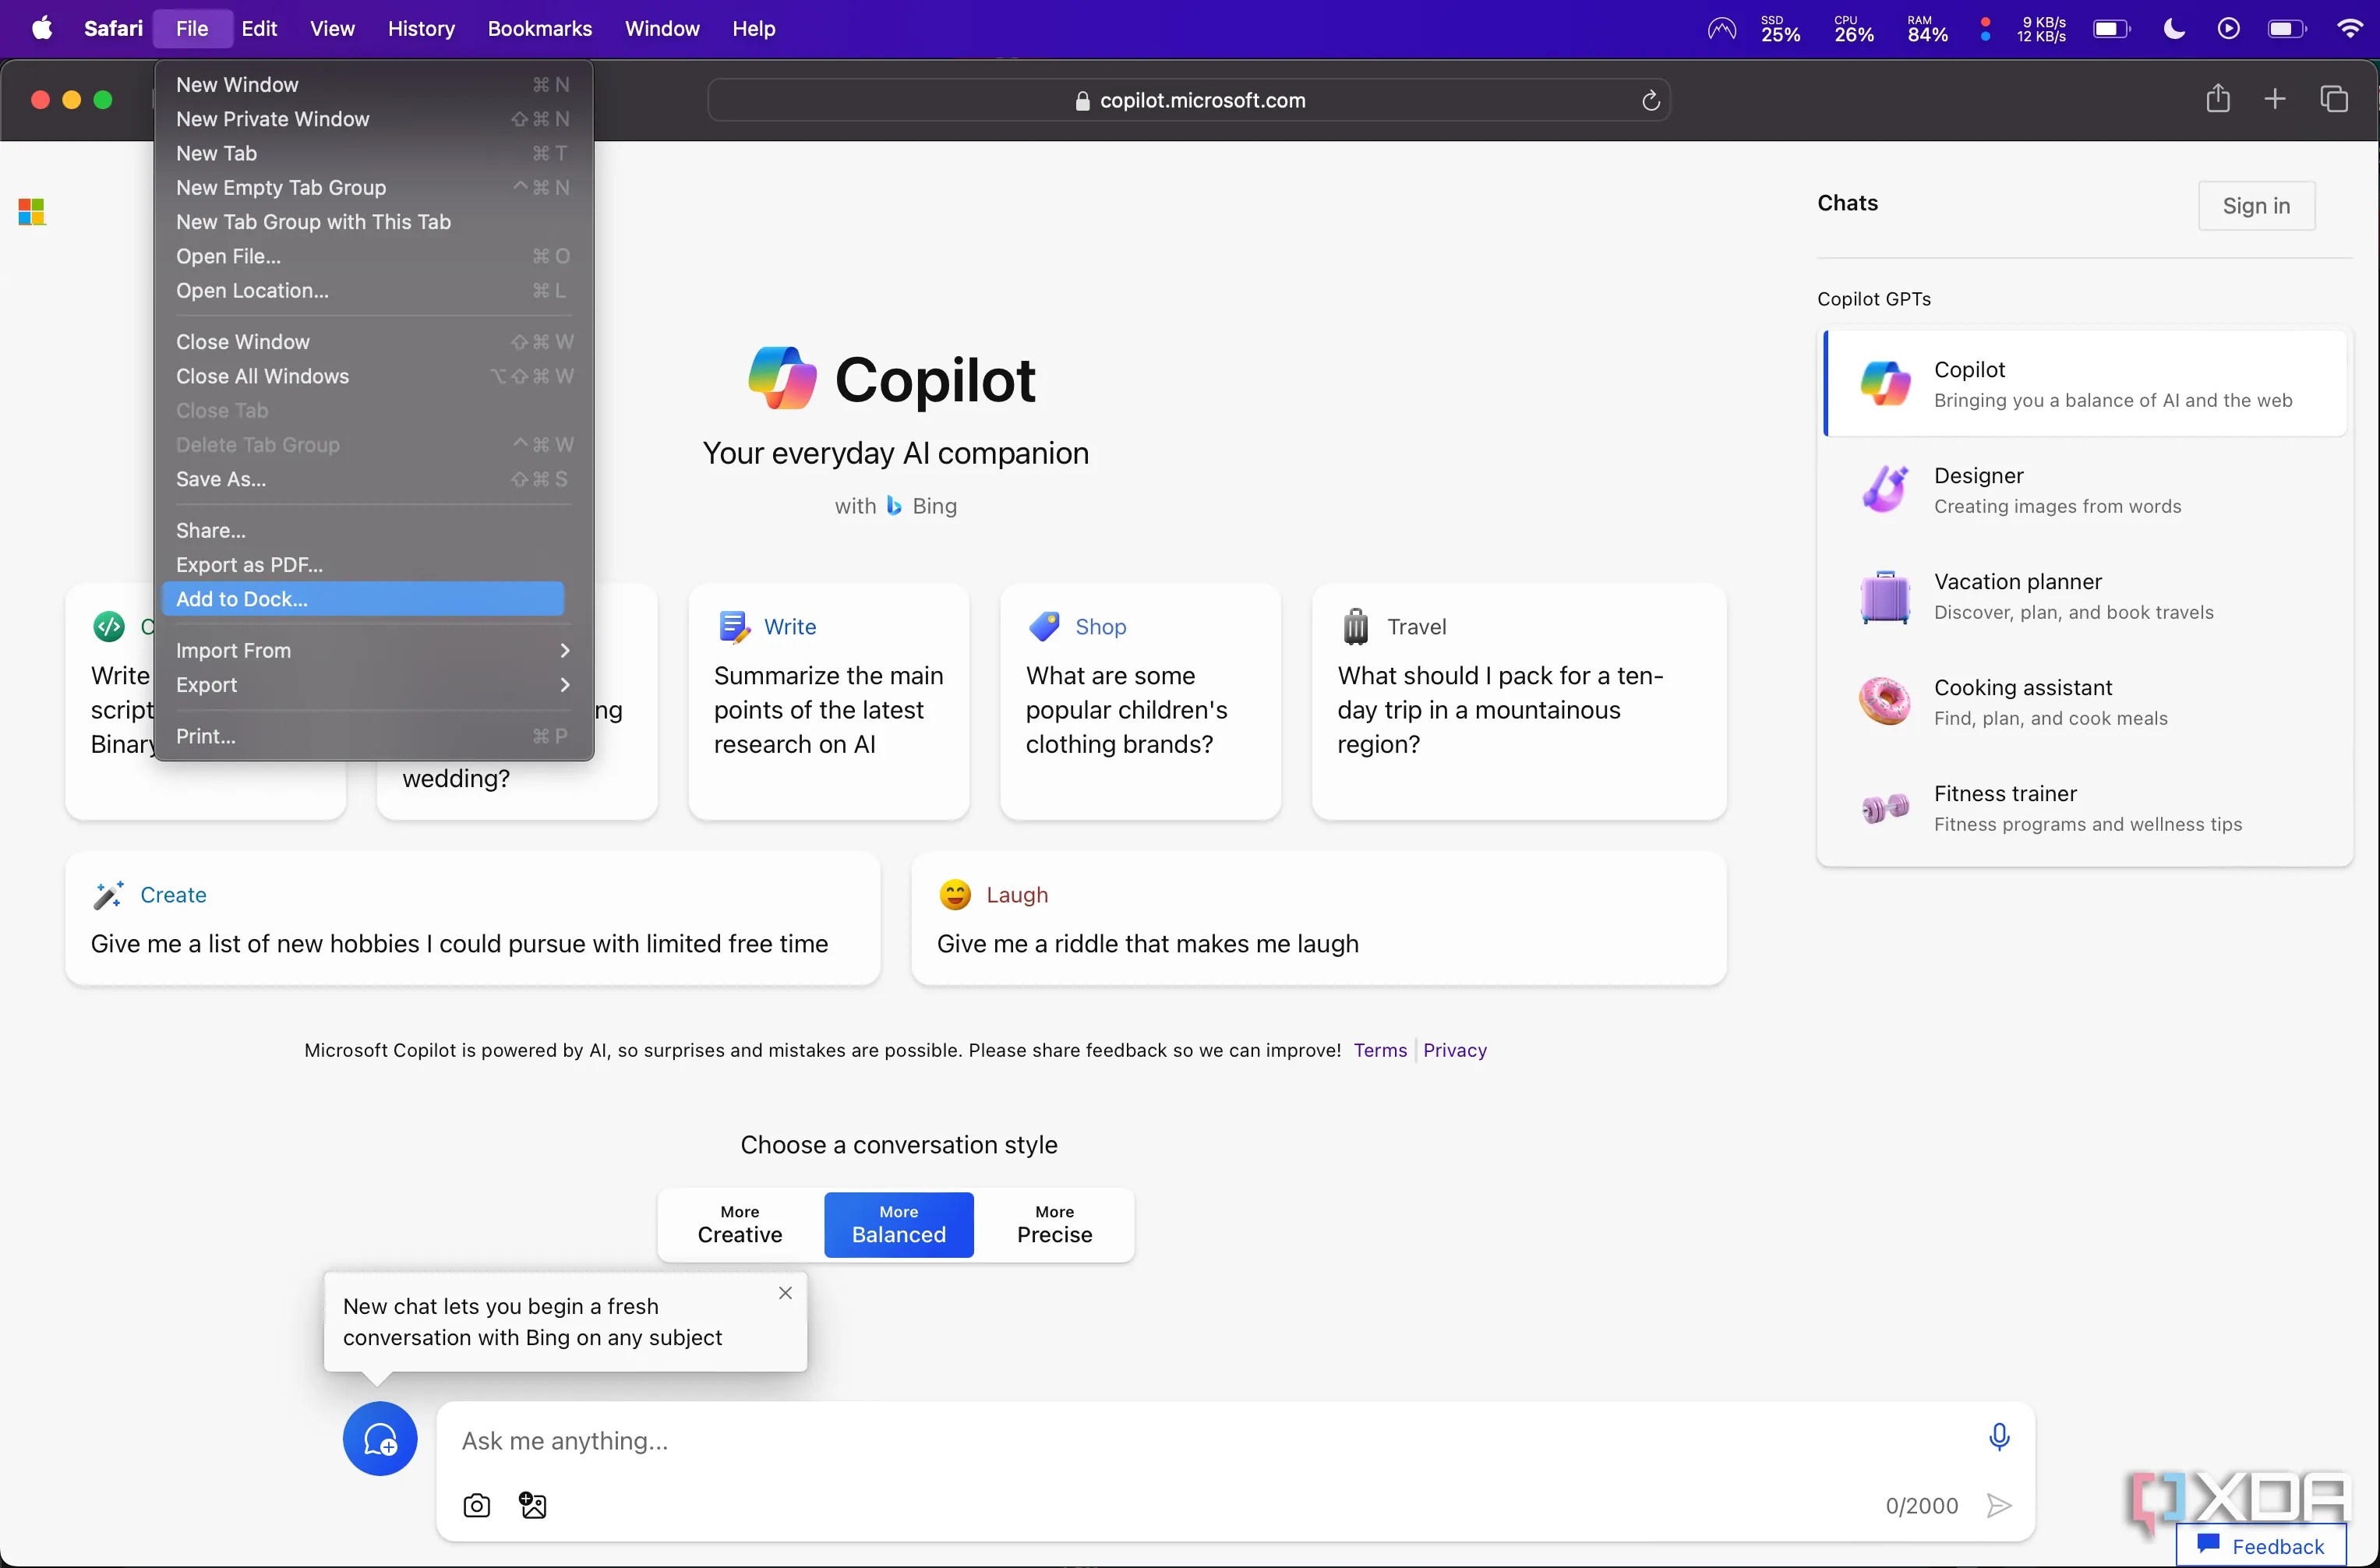Select the Vacation planner GPT title
This screenshot has width=2380, height=1568.
coord(2018,582)
